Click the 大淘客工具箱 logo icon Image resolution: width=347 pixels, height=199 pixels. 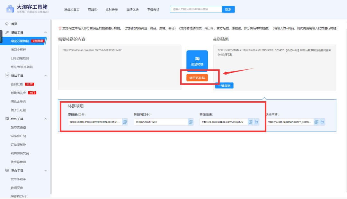click(x=10, y=9)
